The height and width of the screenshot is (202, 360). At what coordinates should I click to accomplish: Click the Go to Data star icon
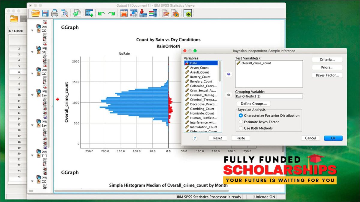(124, 13)
